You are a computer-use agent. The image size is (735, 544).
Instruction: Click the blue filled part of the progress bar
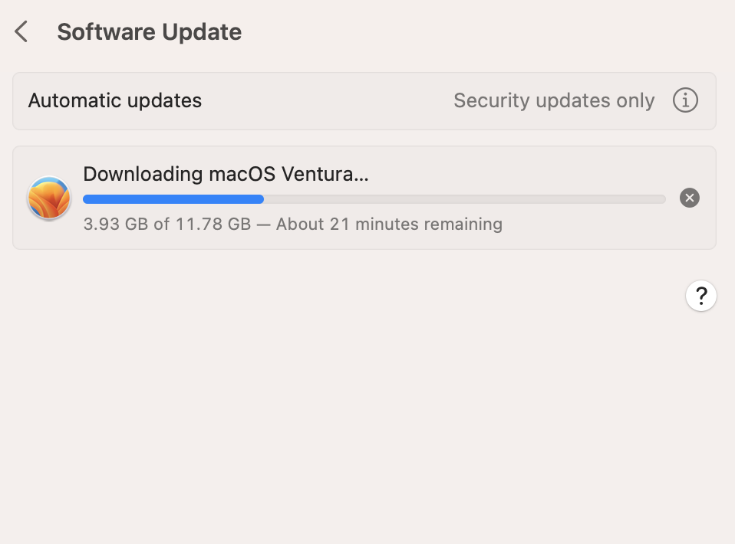point(173,199)
